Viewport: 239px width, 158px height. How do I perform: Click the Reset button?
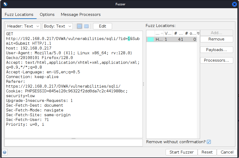(207, 152)
